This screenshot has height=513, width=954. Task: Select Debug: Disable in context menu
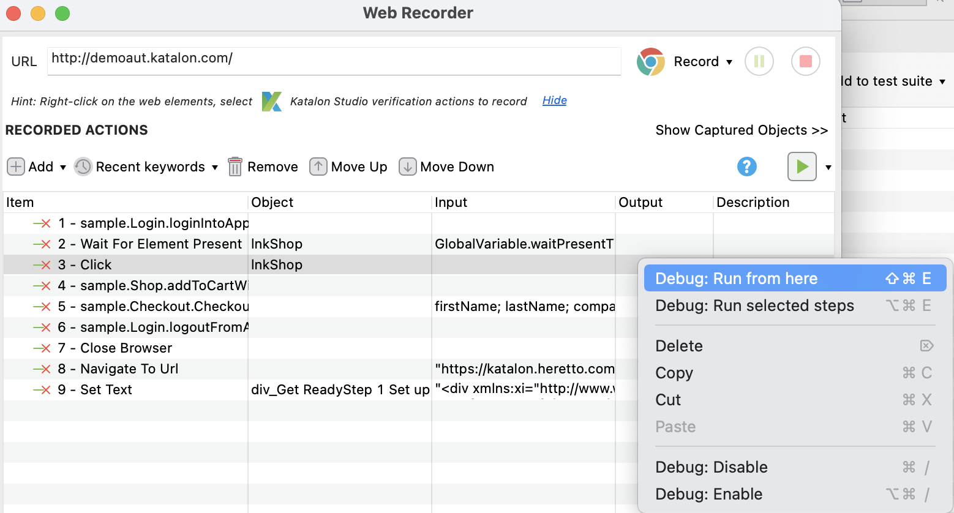(711, 467)
